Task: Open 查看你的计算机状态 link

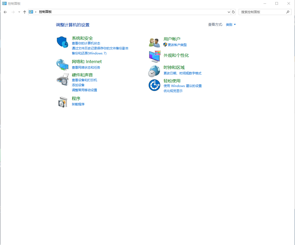Action: [x=86, y=43]
